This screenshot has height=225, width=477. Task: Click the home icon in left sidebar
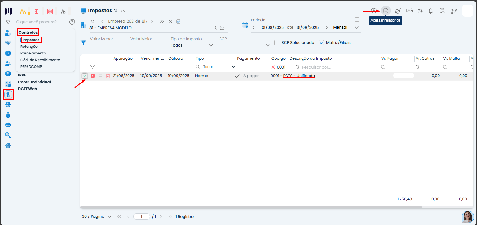(x=8, y=145)
